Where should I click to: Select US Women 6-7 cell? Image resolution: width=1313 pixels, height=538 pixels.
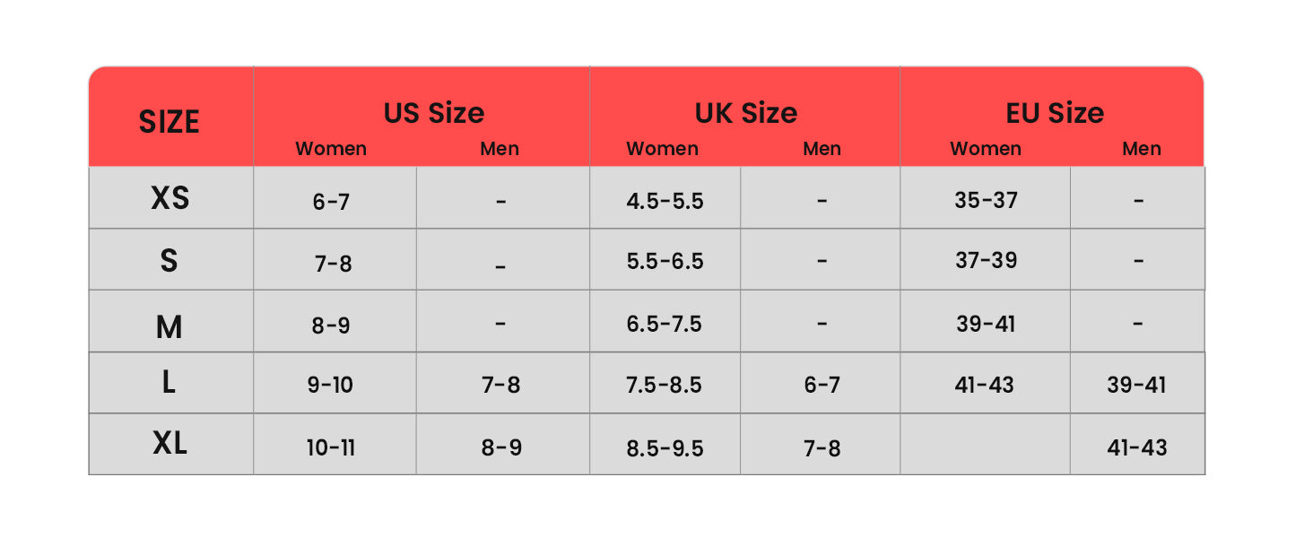[331, 202]
